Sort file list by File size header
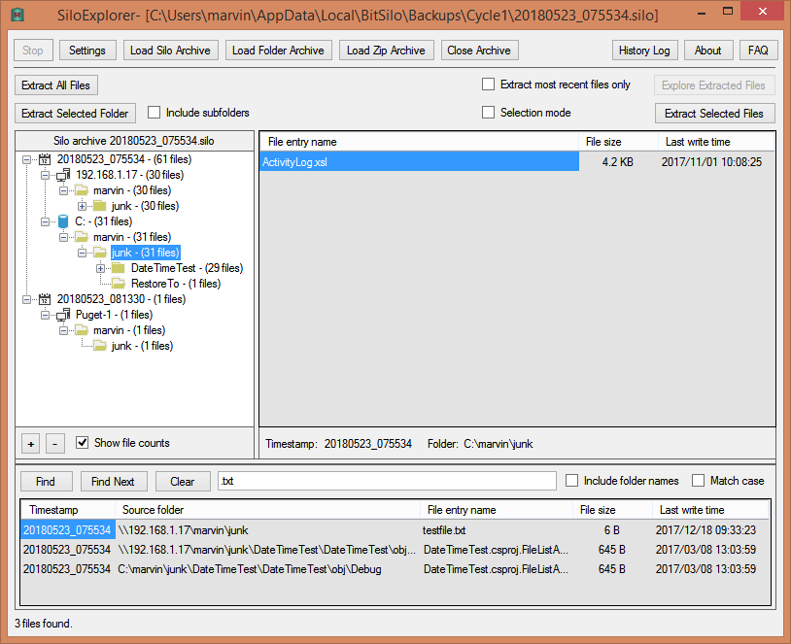The image size is (791, 644). pos(618,142)
